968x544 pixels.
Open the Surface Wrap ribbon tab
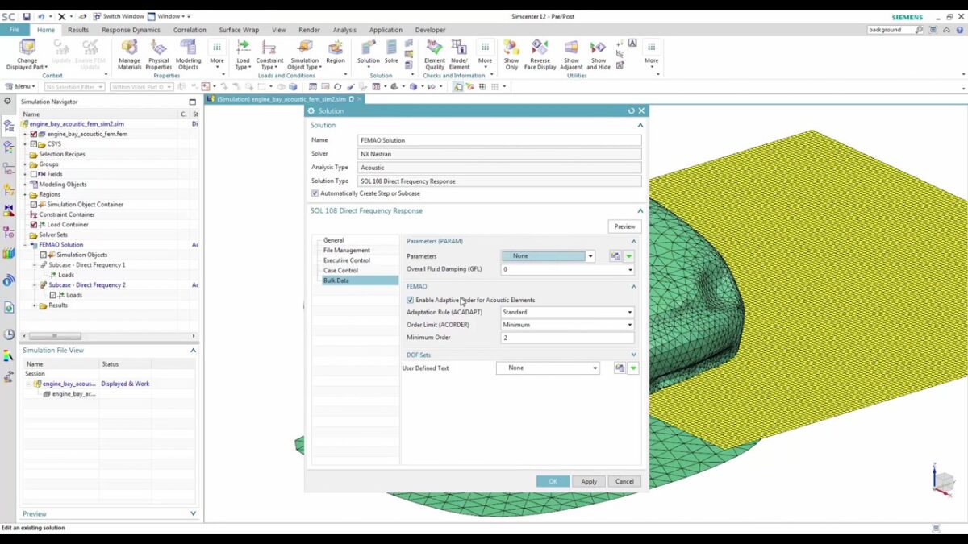239,30
